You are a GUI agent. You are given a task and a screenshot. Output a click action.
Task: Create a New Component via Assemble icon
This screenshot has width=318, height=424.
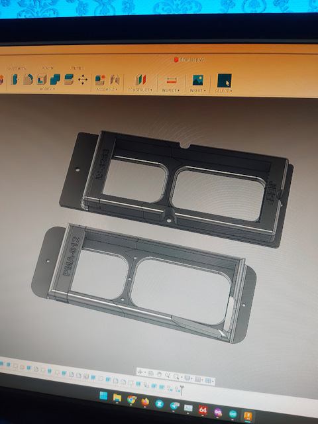(100, 80)
